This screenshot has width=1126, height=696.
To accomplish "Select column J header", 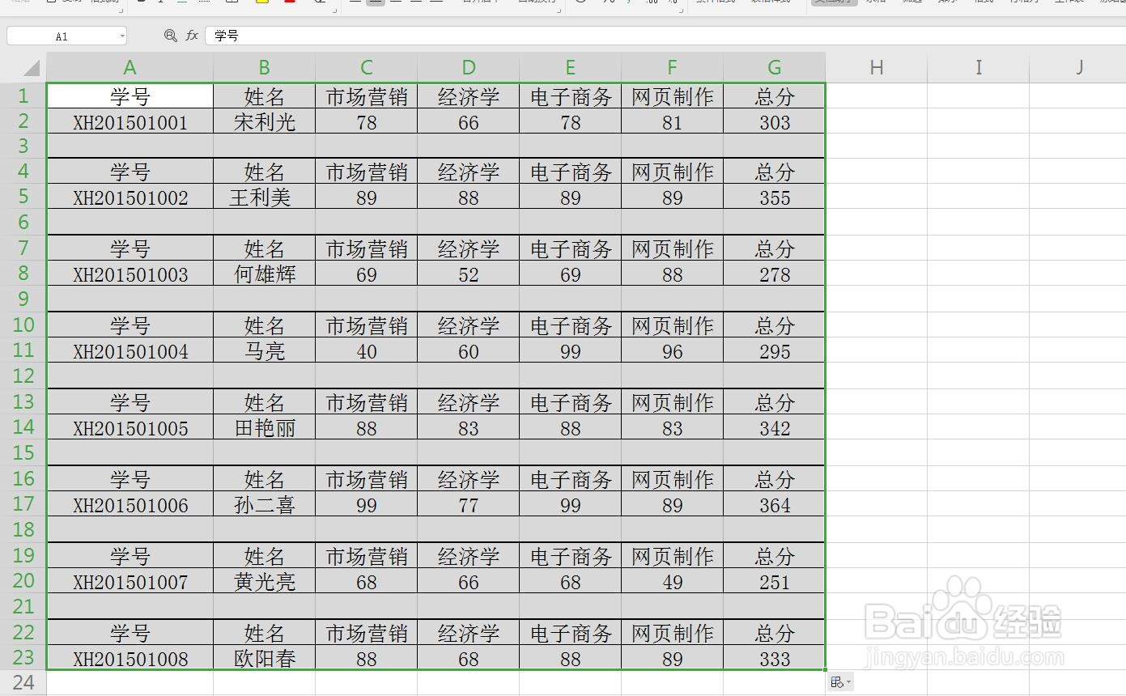I will click(1078, 68).
